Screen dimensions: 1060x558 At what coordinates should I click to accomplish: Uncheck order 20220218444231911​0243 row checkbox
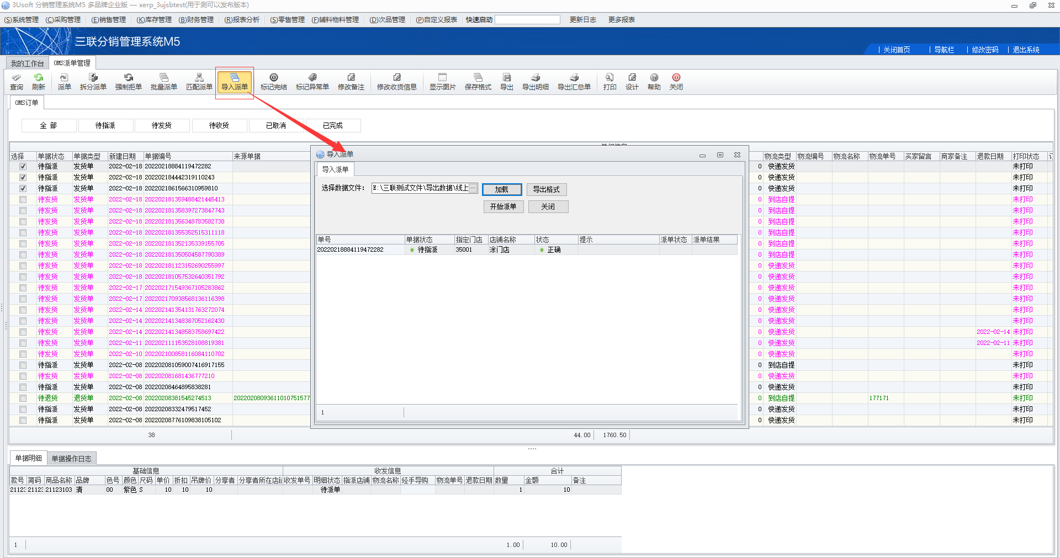[x=23, y=177]
